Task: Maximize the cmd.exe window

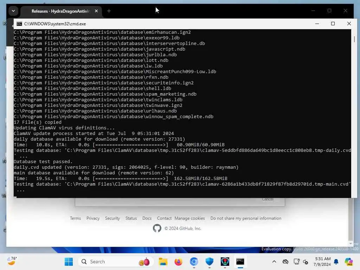Action: [333, 24]
